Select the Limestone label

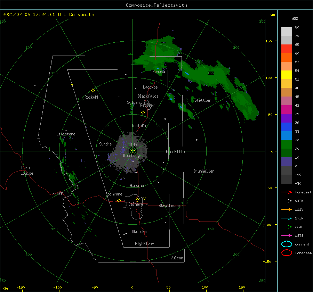click(x=66, y=134)
